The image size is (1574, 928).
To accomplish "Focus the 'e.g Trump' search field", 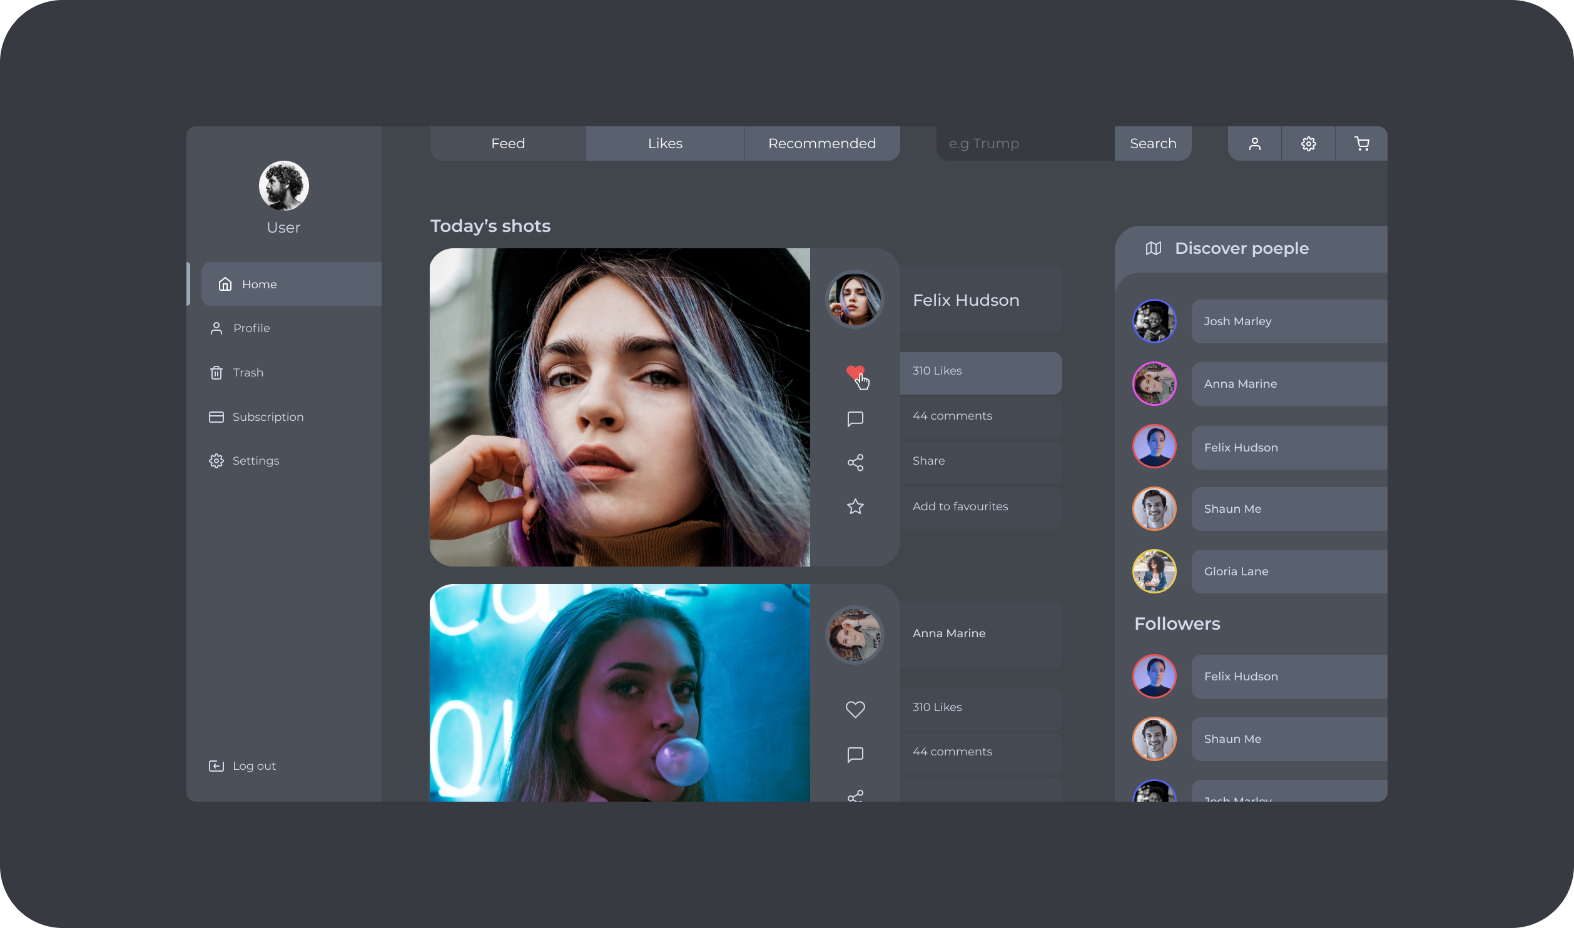I will click(1025, 144).
